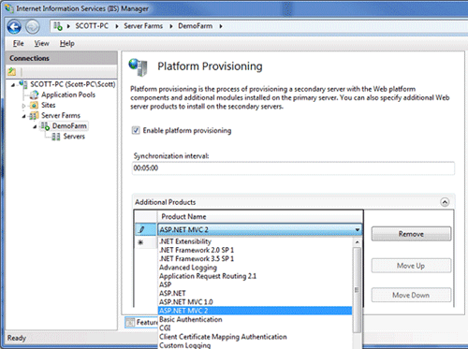Open the Help menu

point(67,43)
